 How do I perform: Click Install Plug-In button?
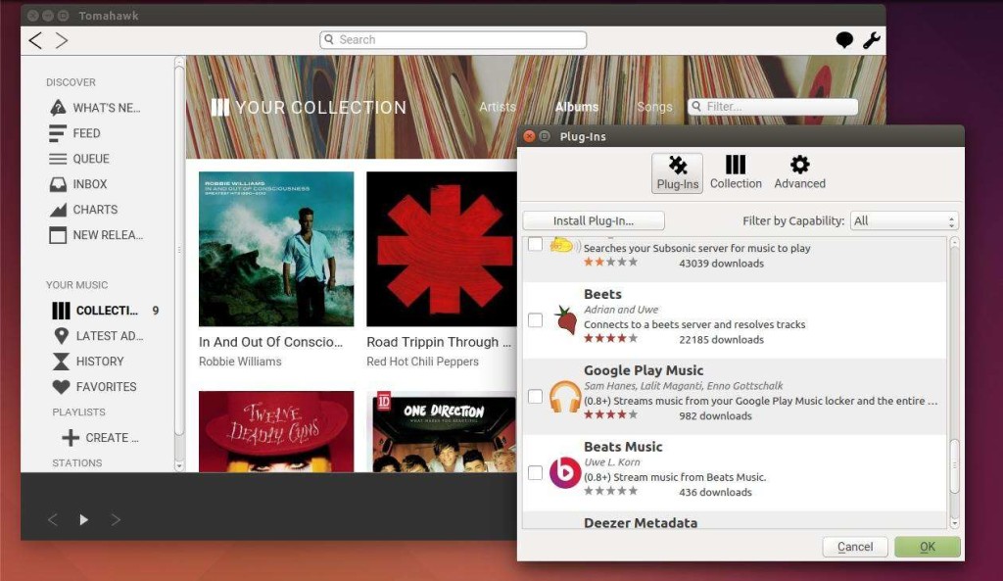pyautogui.click(x=594, y=220)
